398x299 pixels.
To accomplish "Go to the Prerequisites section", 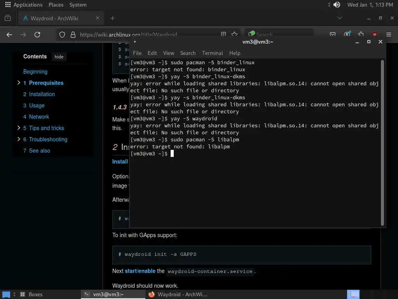I will [x=44, y=83].
